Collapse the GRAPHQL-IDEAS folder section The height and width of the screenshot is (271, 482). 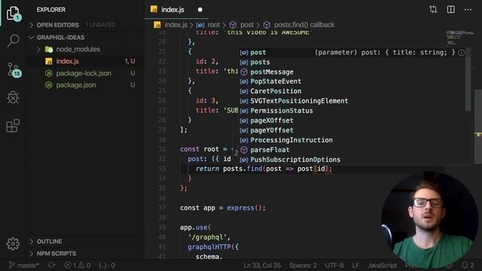[x=60, y=38]
